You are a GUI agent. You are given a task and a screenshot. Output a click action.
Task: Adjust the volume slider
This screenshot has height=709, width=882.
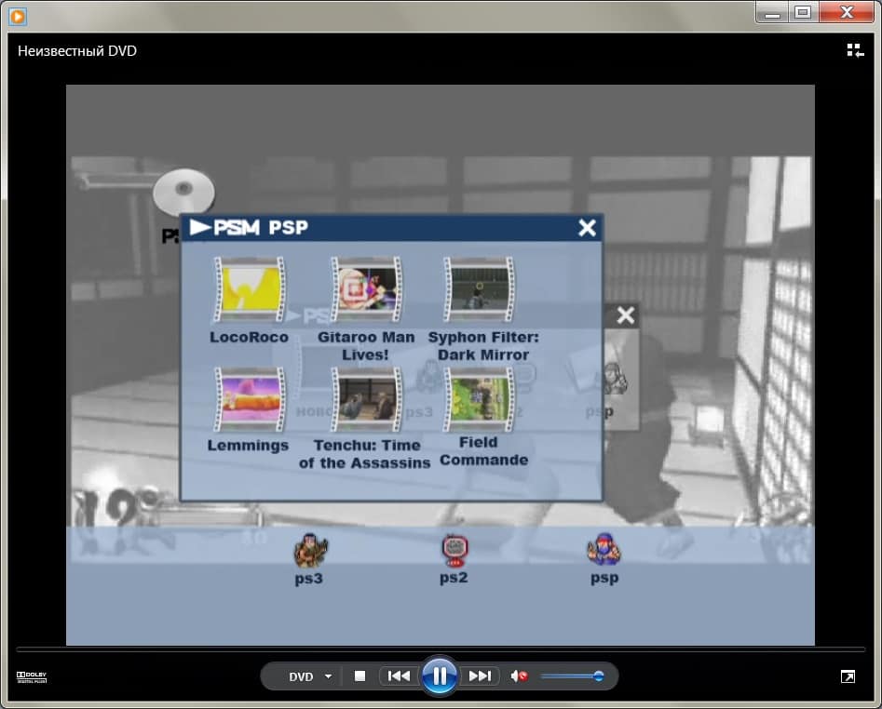click(x=572, y=676)
